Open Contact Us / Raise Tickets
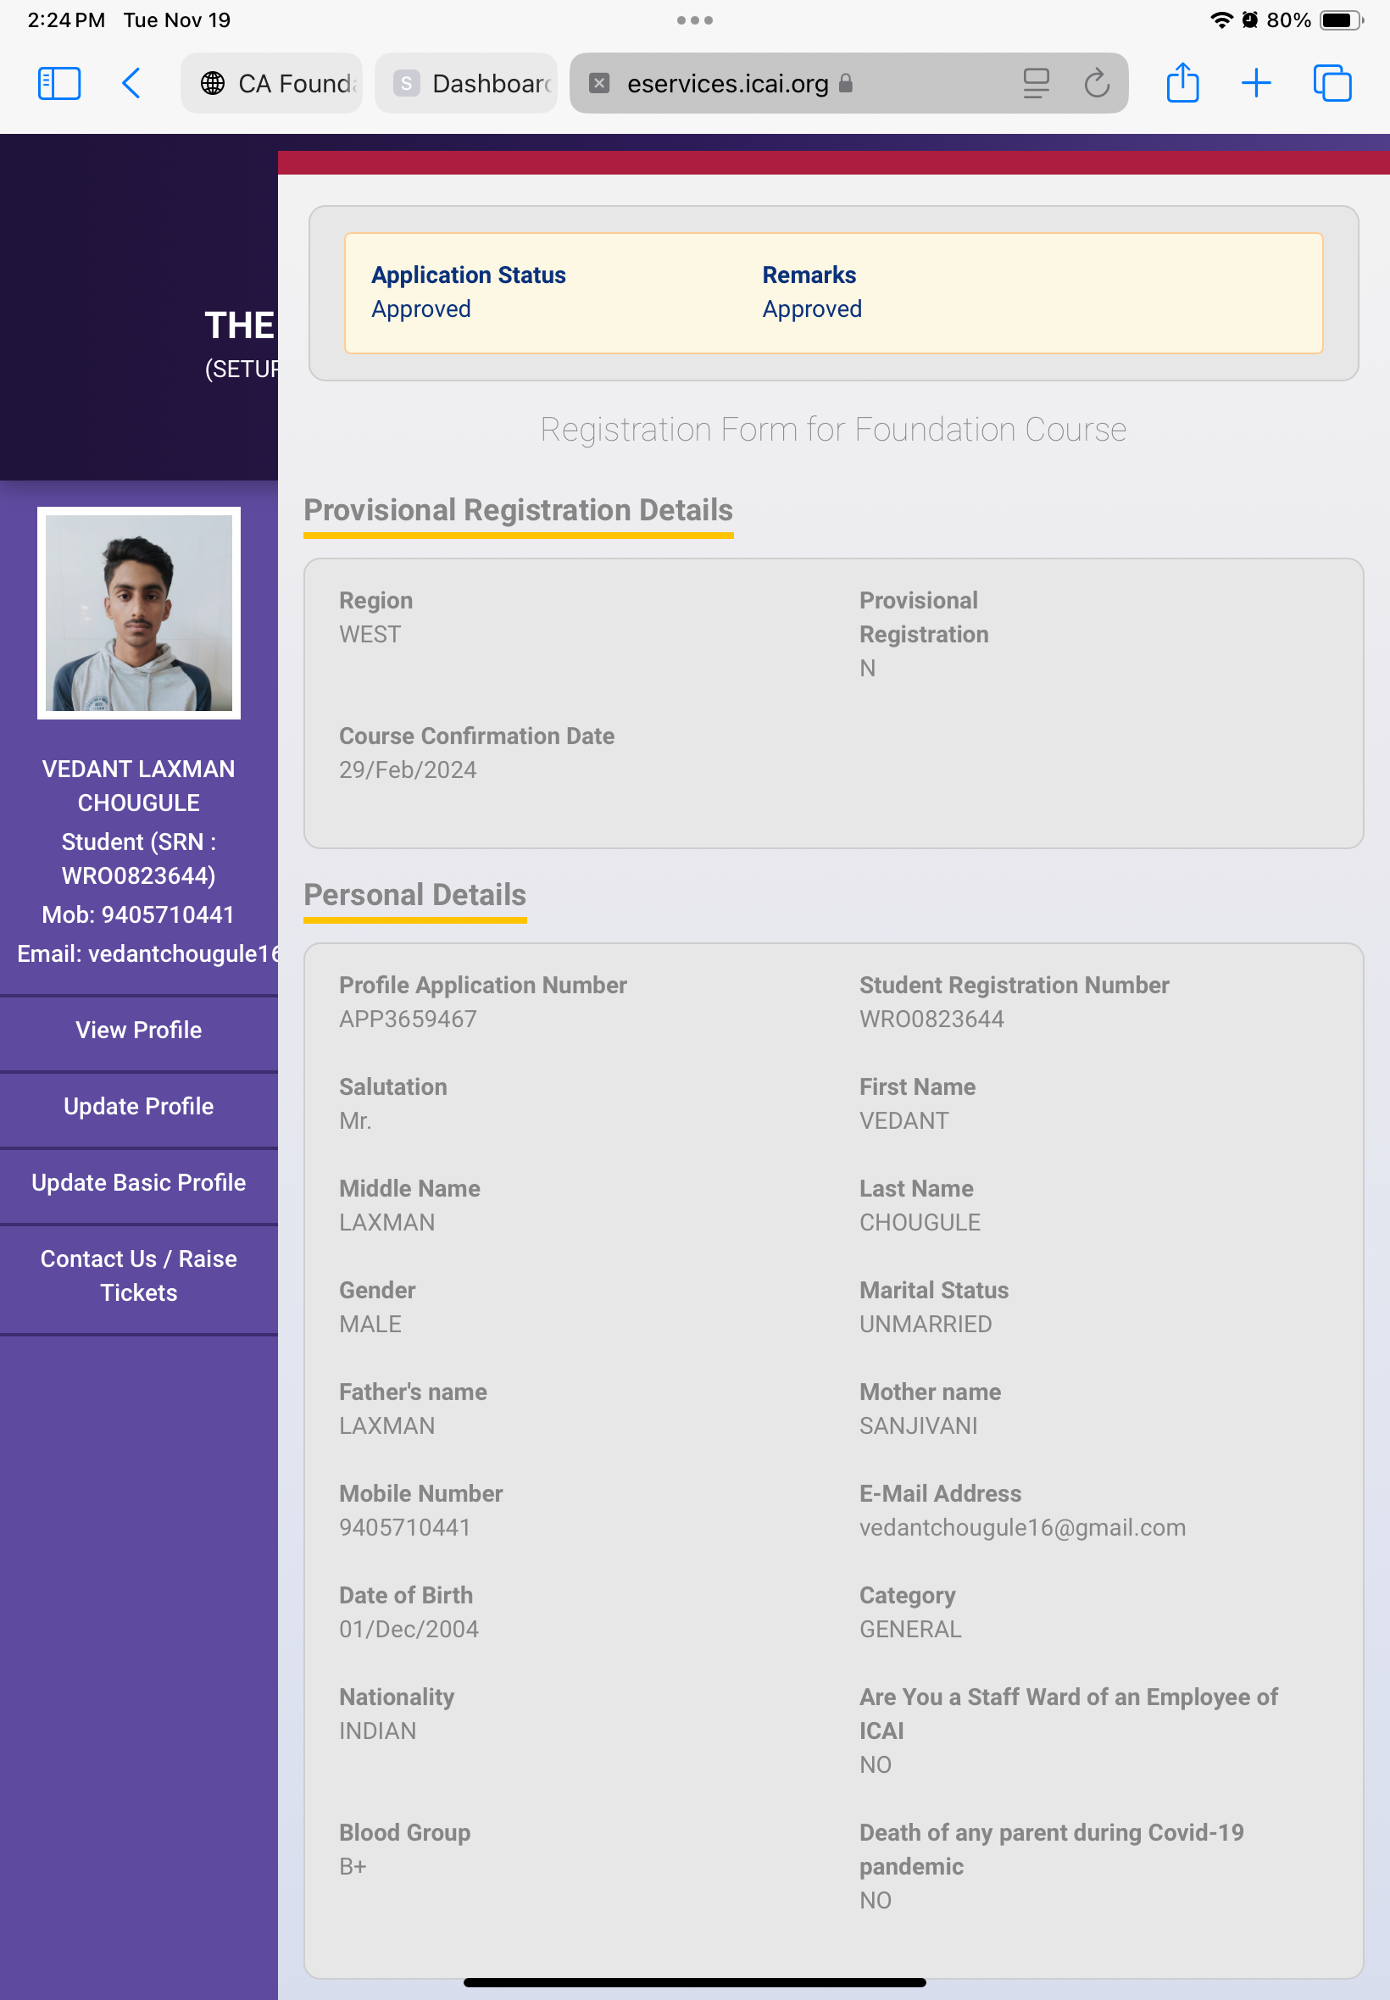Viewport: 1390px width, 2000px height. [x=138, y=1275]
